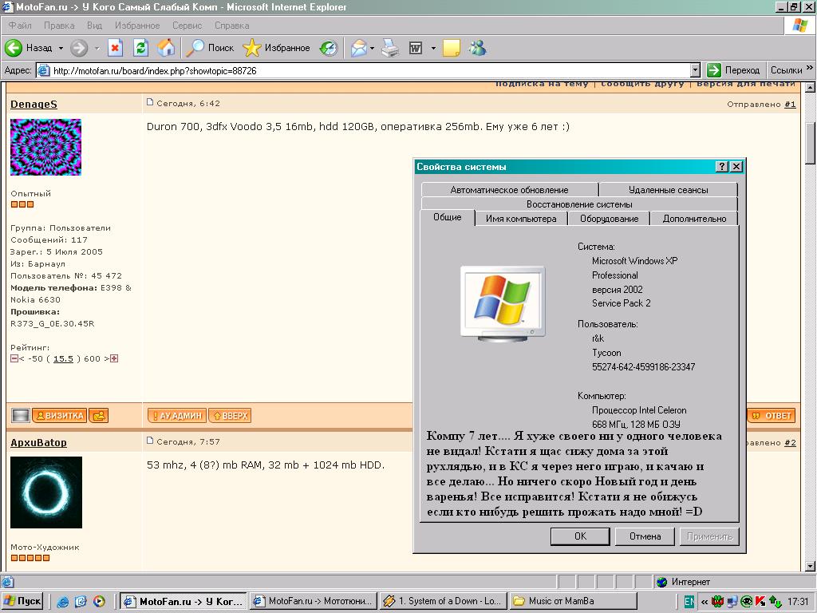This screenshot has height=613, width=817.
Task: Click OK in Свойства системы dialog
Action: (580, 536)
